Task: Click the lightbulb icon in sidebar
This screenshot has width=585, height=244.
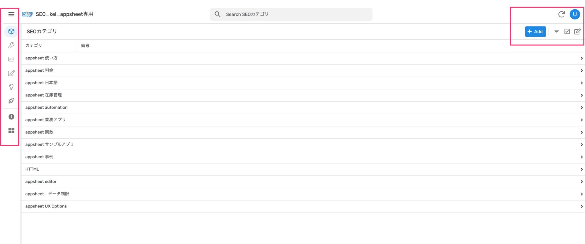Action: click(x=11, y=87)
